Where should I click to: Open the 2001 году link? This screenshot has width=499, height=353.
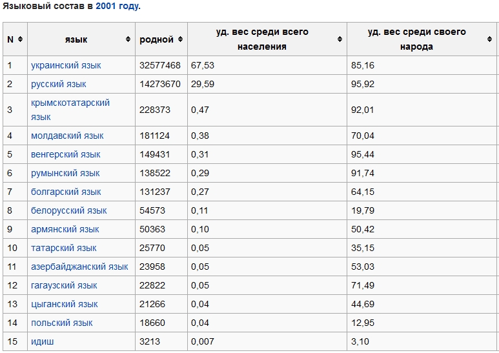click(117, 6)
